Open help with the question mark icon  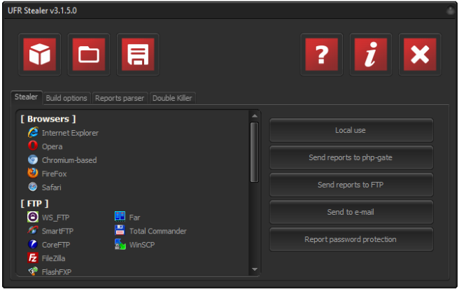(x=321, y=55)
